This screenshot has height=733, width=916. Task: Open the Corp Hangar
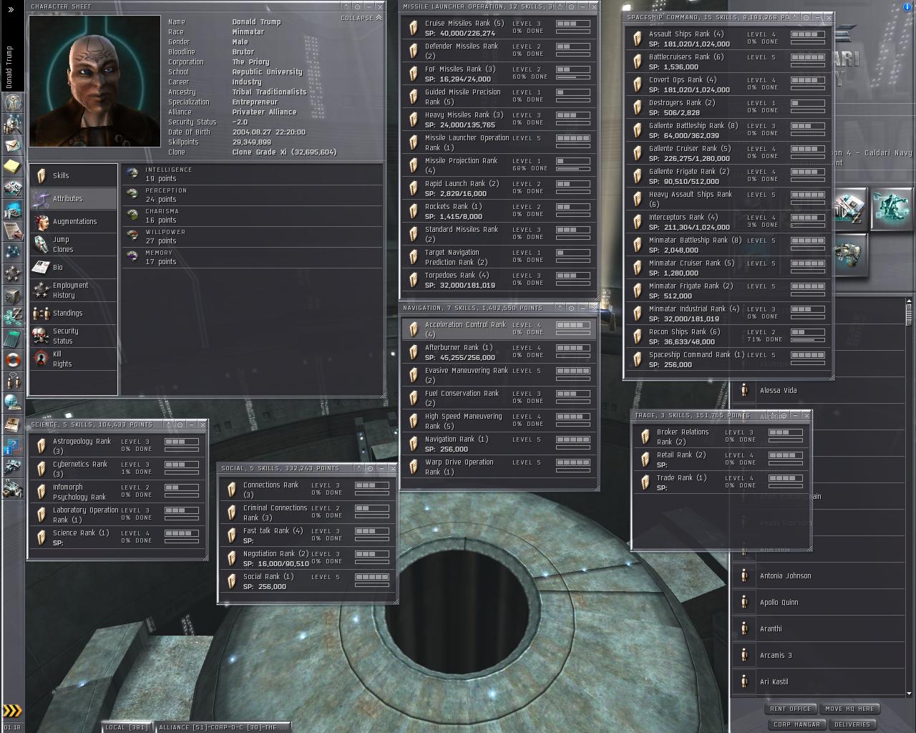tap(796, 724)
